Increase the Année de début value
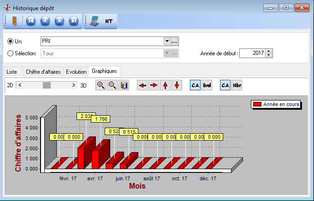 coord(269,51)
